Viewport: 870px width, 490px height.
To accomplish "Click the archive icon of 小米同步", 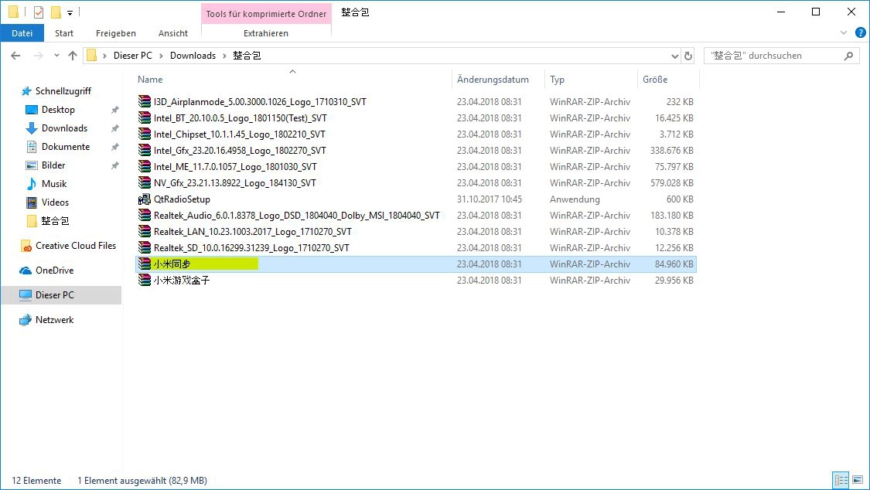I will tap(145, 264).
